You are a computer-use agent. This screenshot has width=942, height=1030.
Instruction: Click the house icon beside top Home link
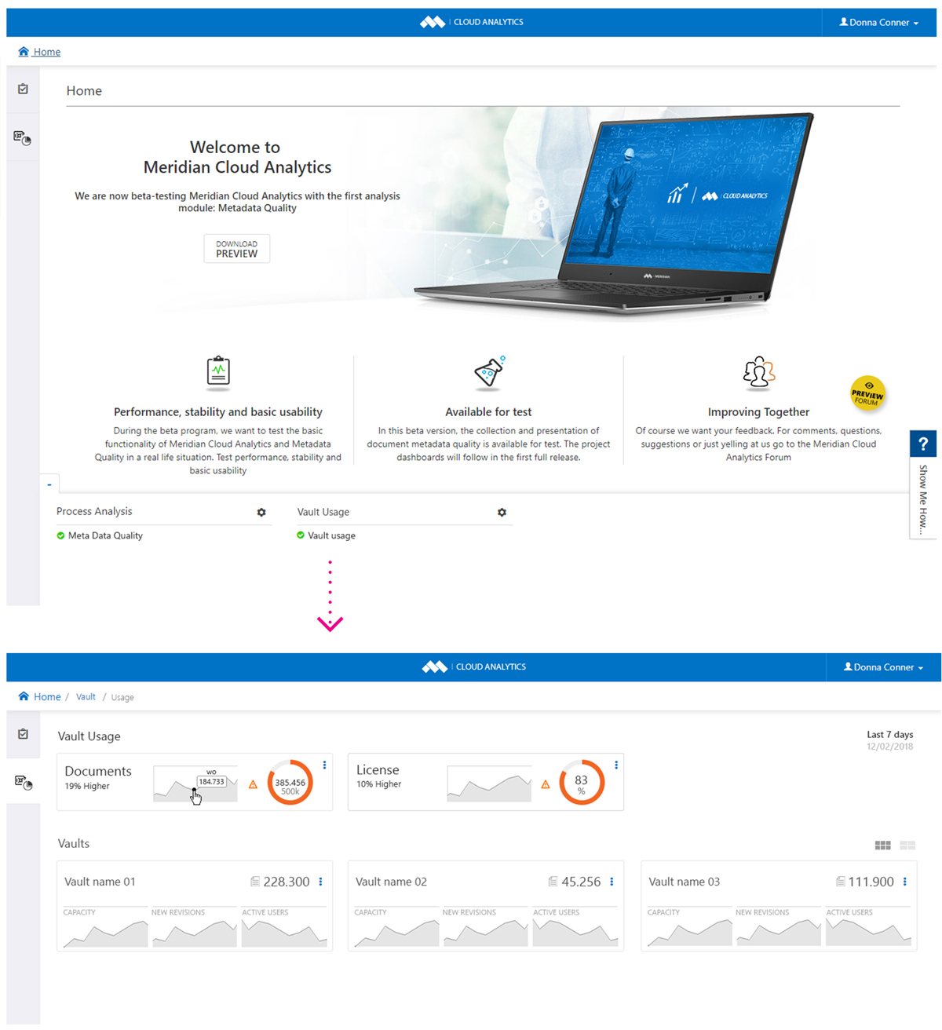24,52
